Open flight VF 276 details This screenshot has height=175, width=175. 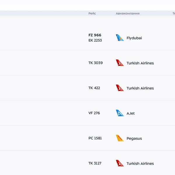(x=94, y=113)
